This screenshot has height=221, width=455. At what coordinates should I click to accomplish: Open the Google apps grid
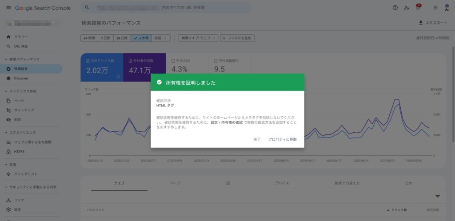[435, 8]
